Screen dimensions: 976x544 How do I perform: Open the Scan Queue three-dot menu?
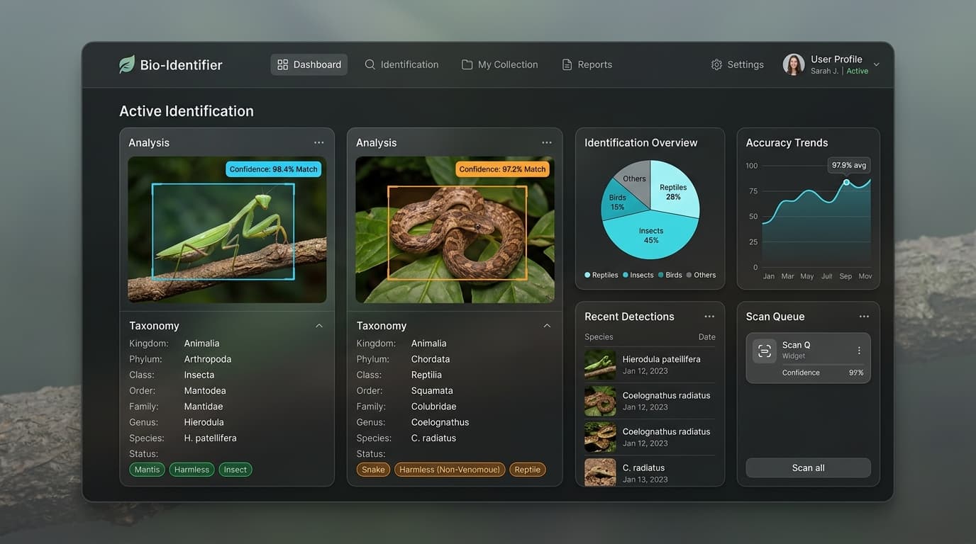[x=864, y=317]
